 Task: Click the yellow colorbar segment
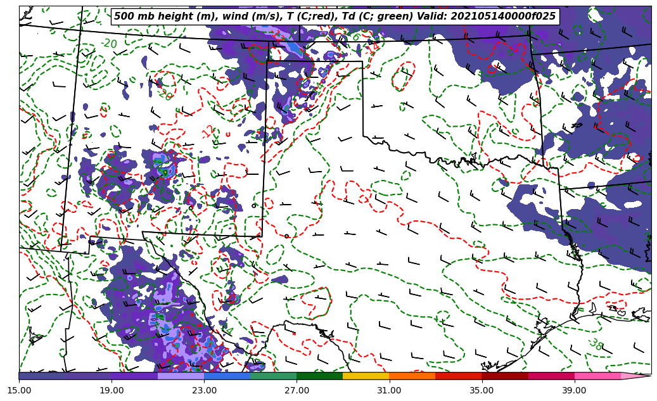366,376
